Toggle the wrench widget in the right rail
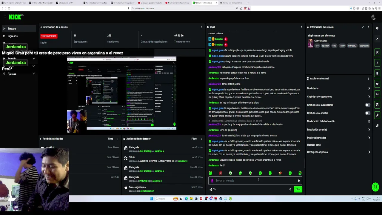Screen dimensions: 382x215 point(377,115)
